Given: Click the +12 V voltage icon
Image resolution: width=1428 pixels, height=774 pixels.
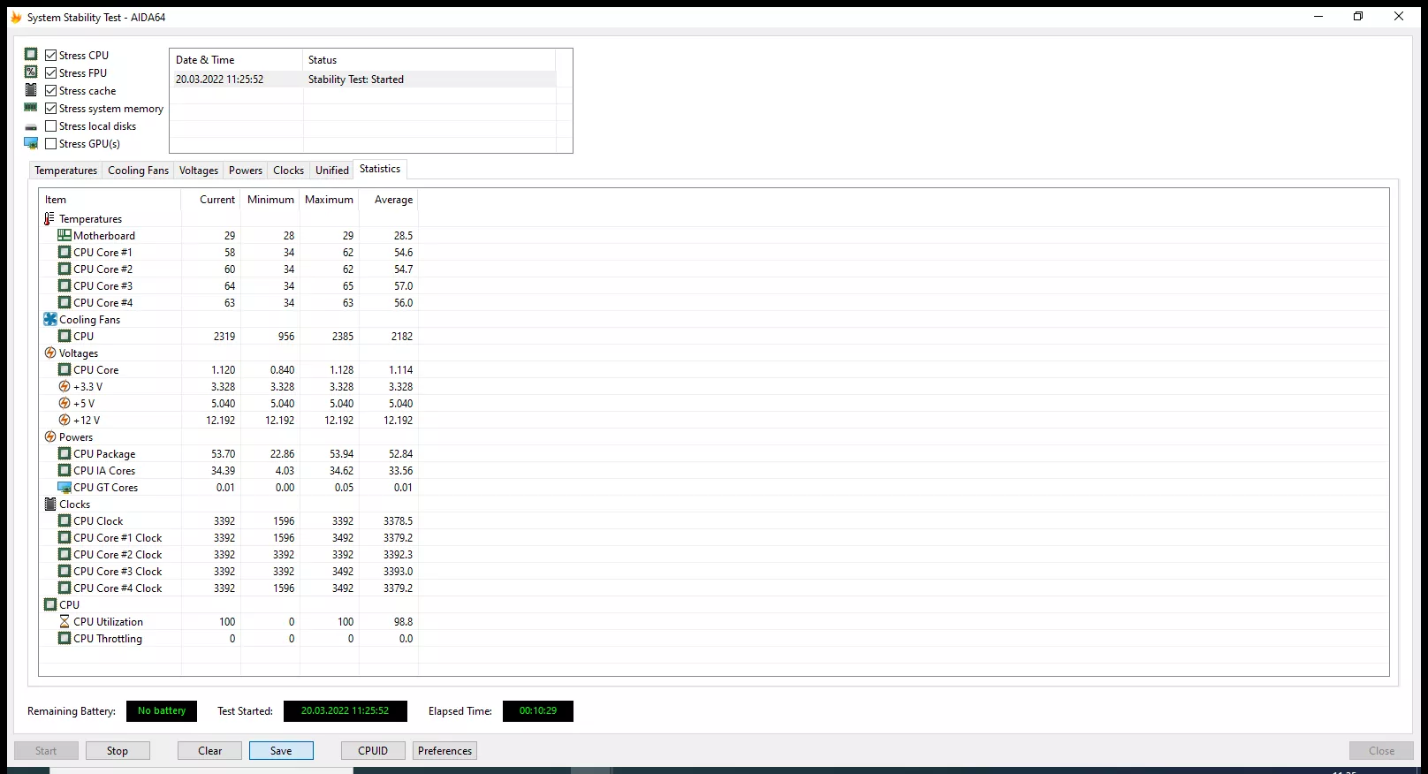Looking at the screenshot, I should pyautogui.click(x=65, y=421).
